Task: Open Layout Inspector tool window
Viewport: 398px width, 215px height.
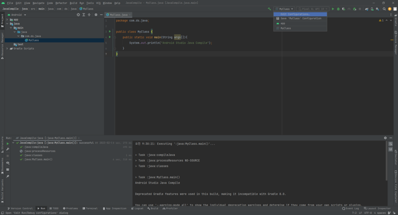Action: click(377, 208)
